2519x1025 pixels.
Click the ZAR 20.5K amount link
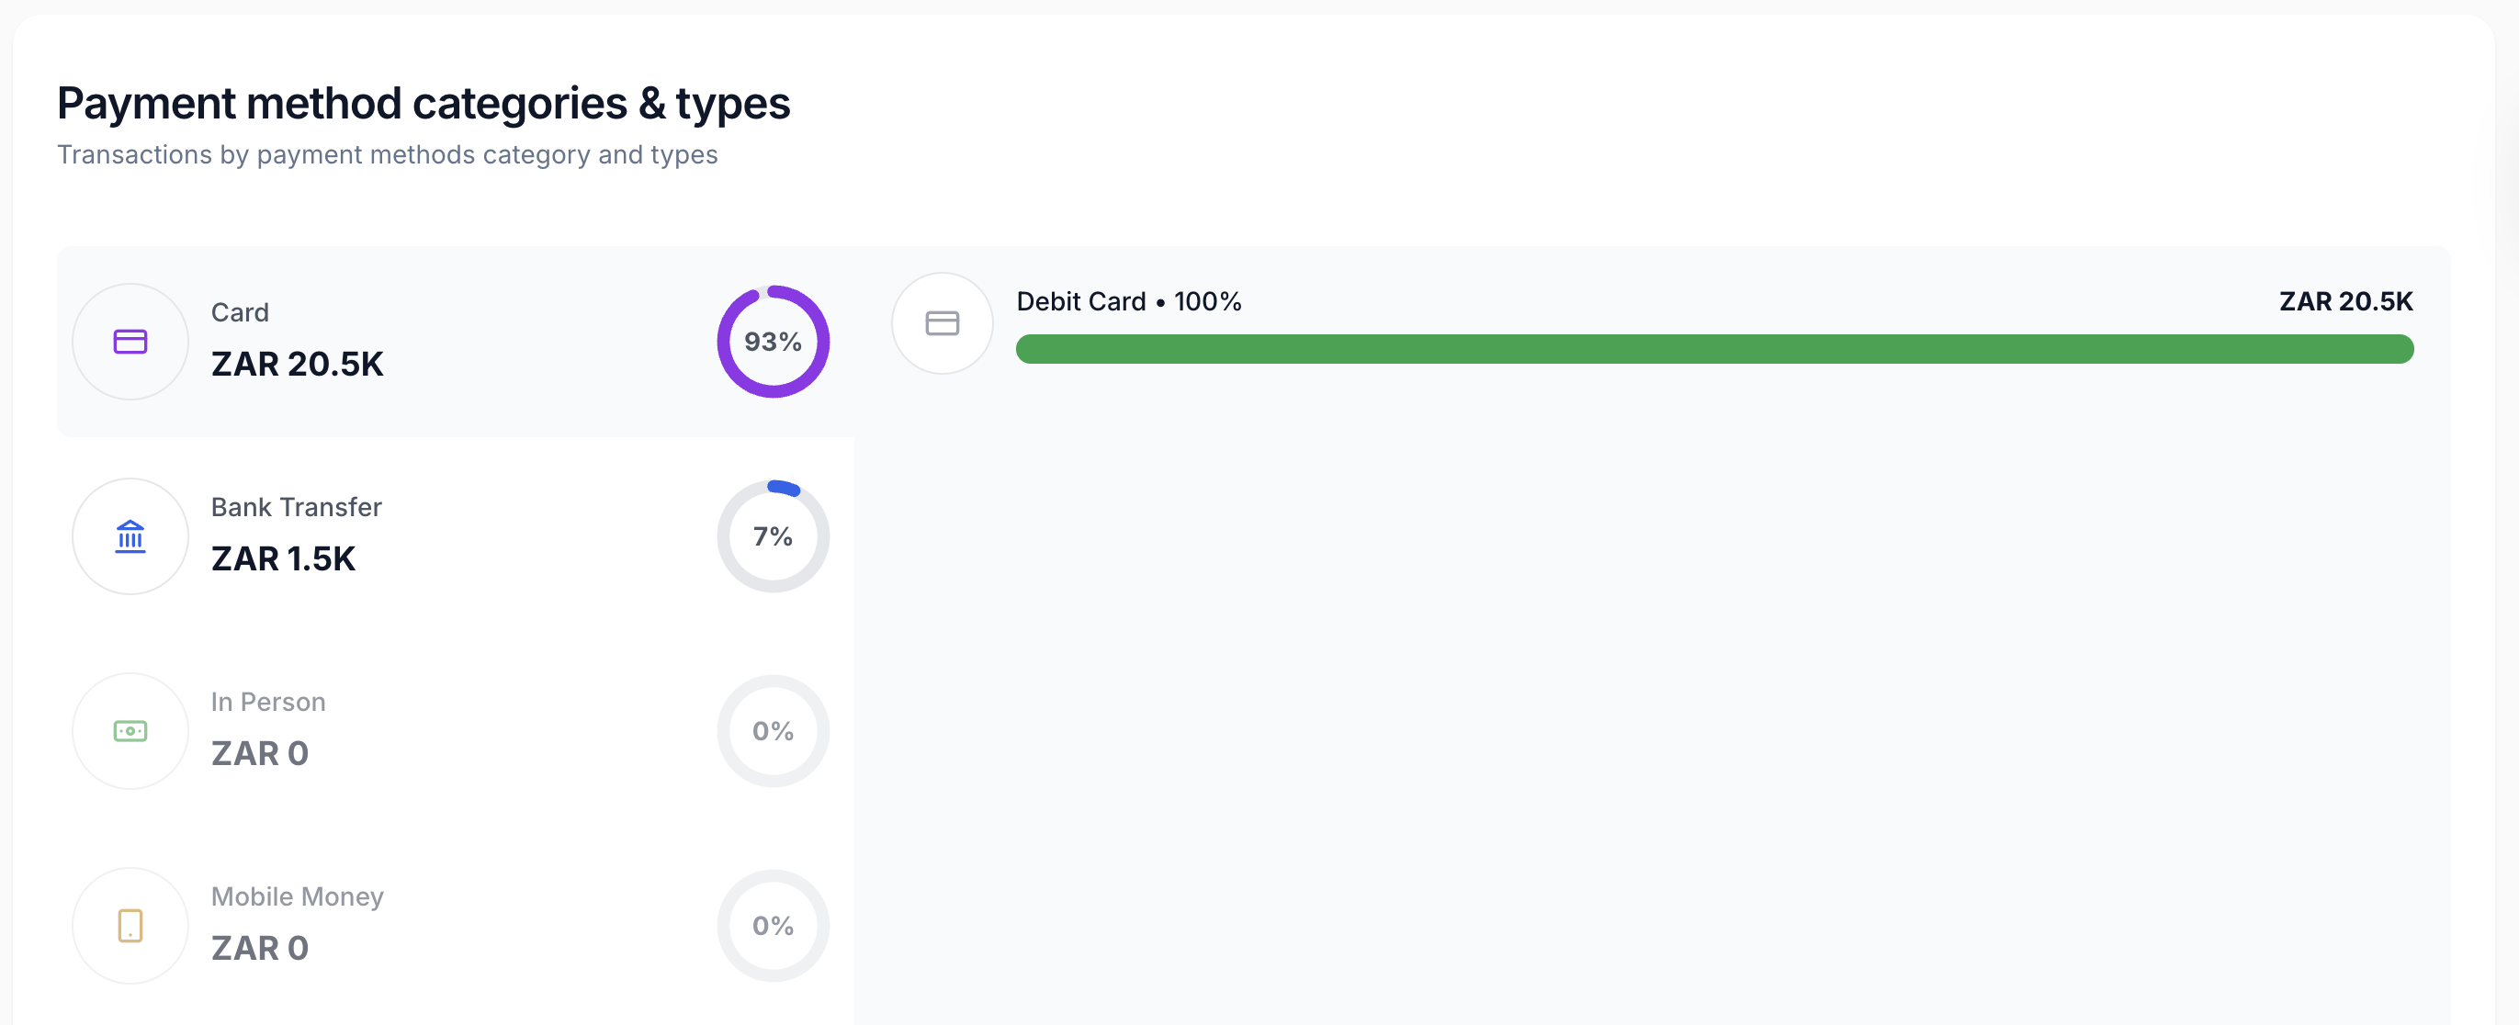pyautogui.click(x=298, y=363)
